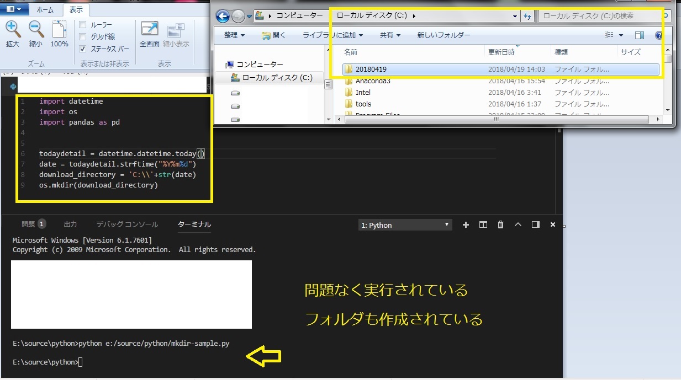Open the 整理 dropdown menu

tap(234, 35)
